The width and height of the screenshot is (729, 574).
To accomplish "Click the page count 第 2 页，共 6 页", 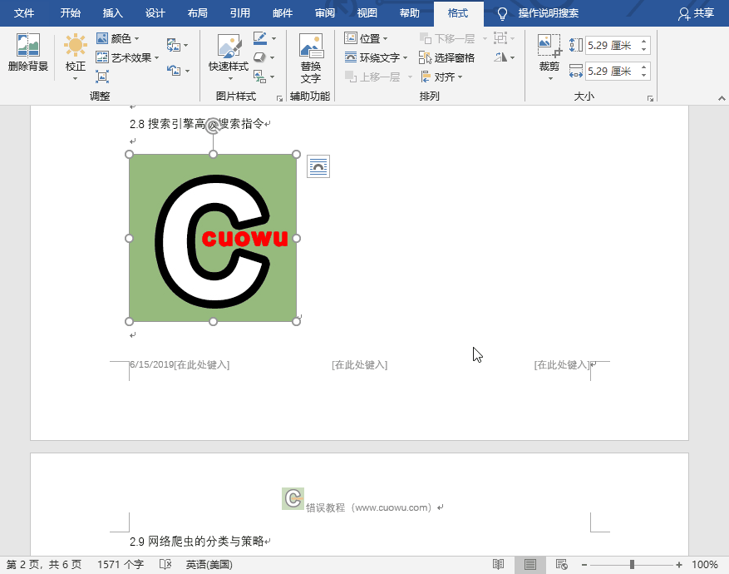I will [44, 565].
